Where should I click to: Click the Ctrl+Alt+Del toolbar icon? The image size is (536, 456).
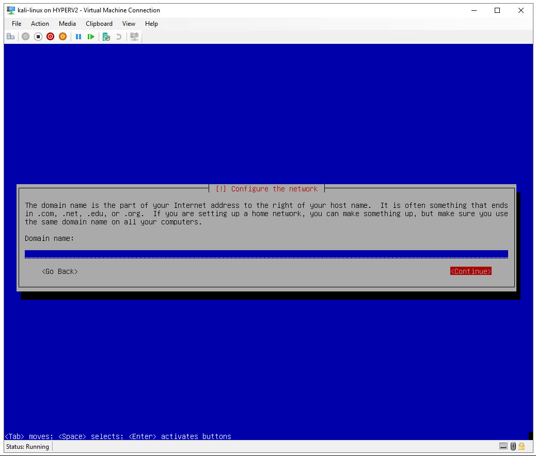(10, 37)
